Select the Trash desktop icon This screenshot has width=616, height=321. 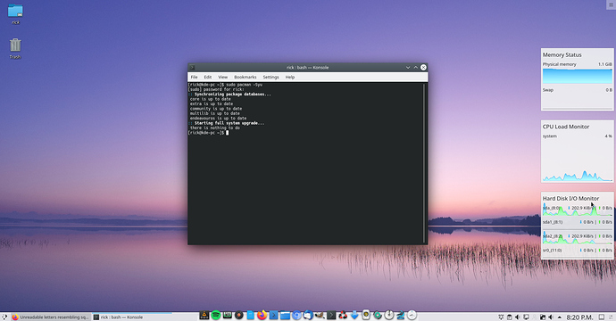(x=15, y=48)
